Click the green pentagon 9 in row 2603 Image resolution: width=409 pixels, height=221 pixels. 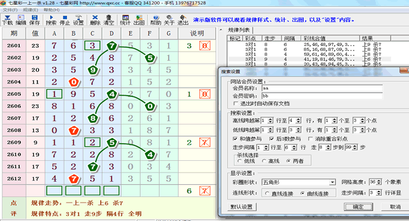[x=93, y=70]
